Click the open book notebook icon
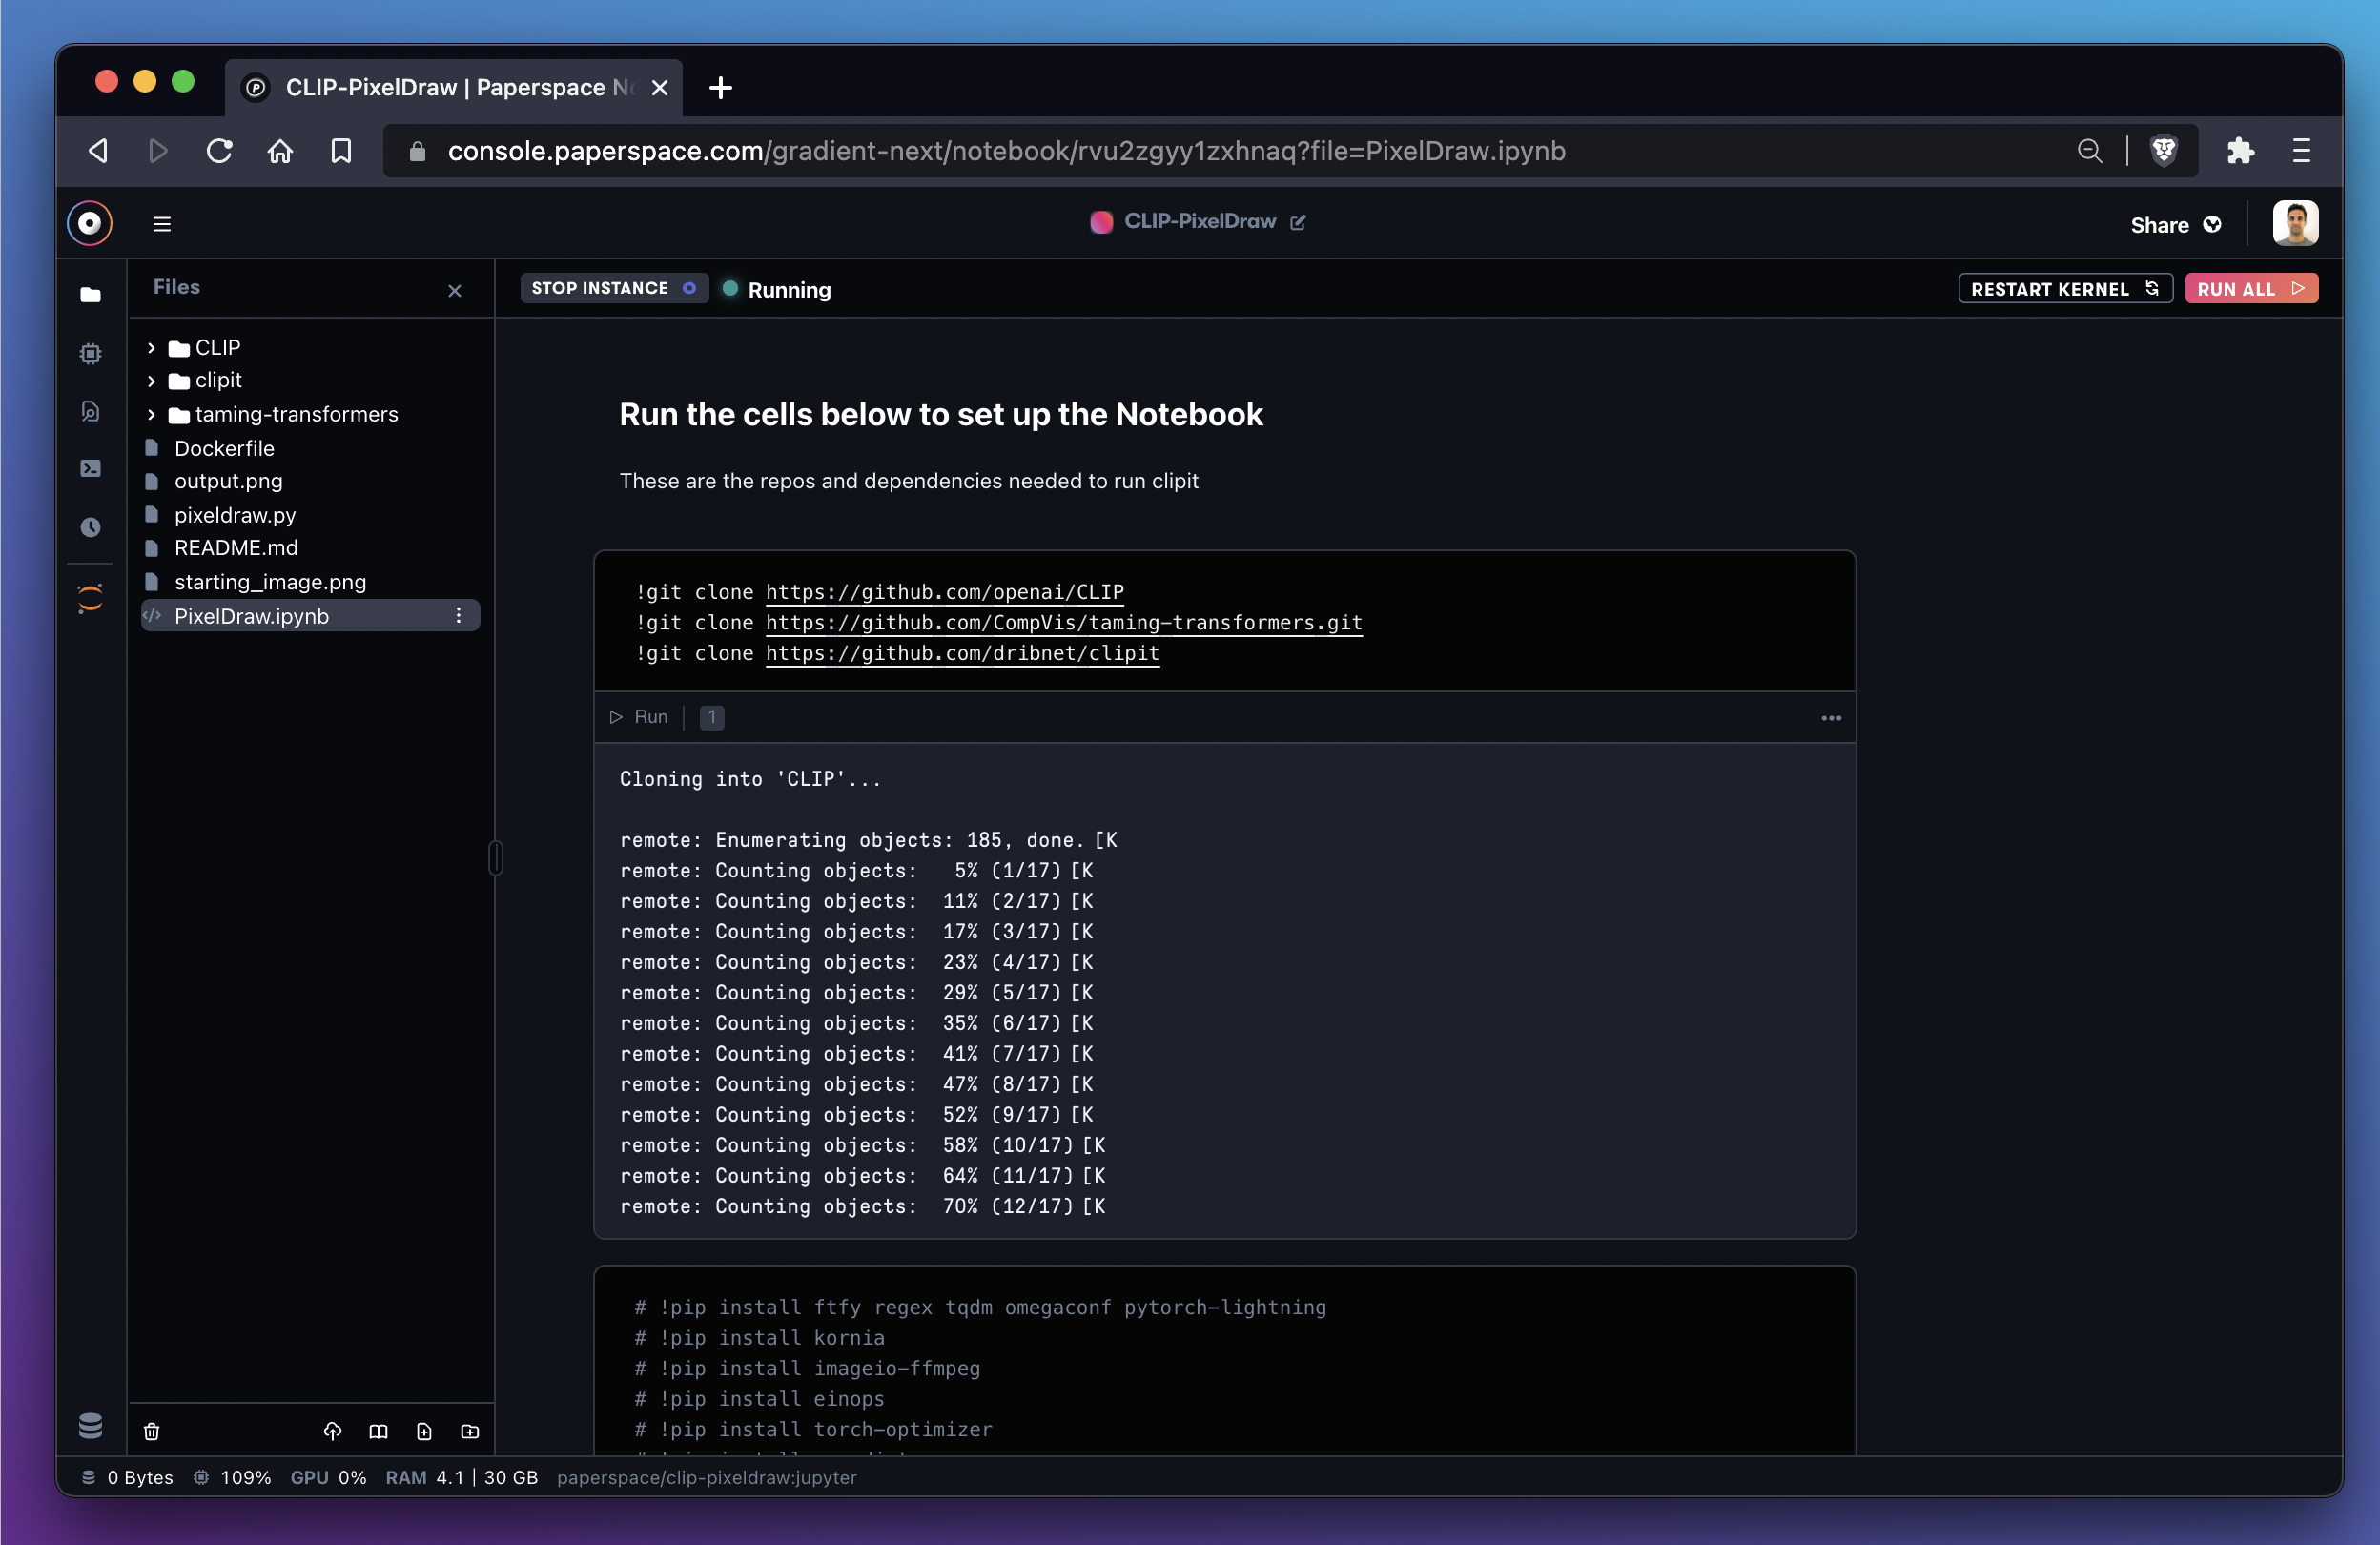This screenshot has height=1545, width=2380. coord(378,1431)
